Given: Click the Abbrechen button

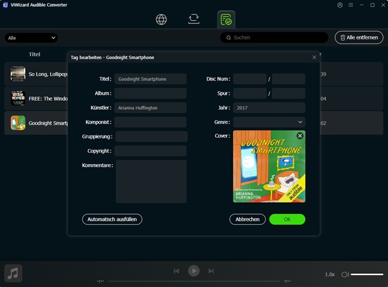Looking at the screenshot, I should (248, 219).
